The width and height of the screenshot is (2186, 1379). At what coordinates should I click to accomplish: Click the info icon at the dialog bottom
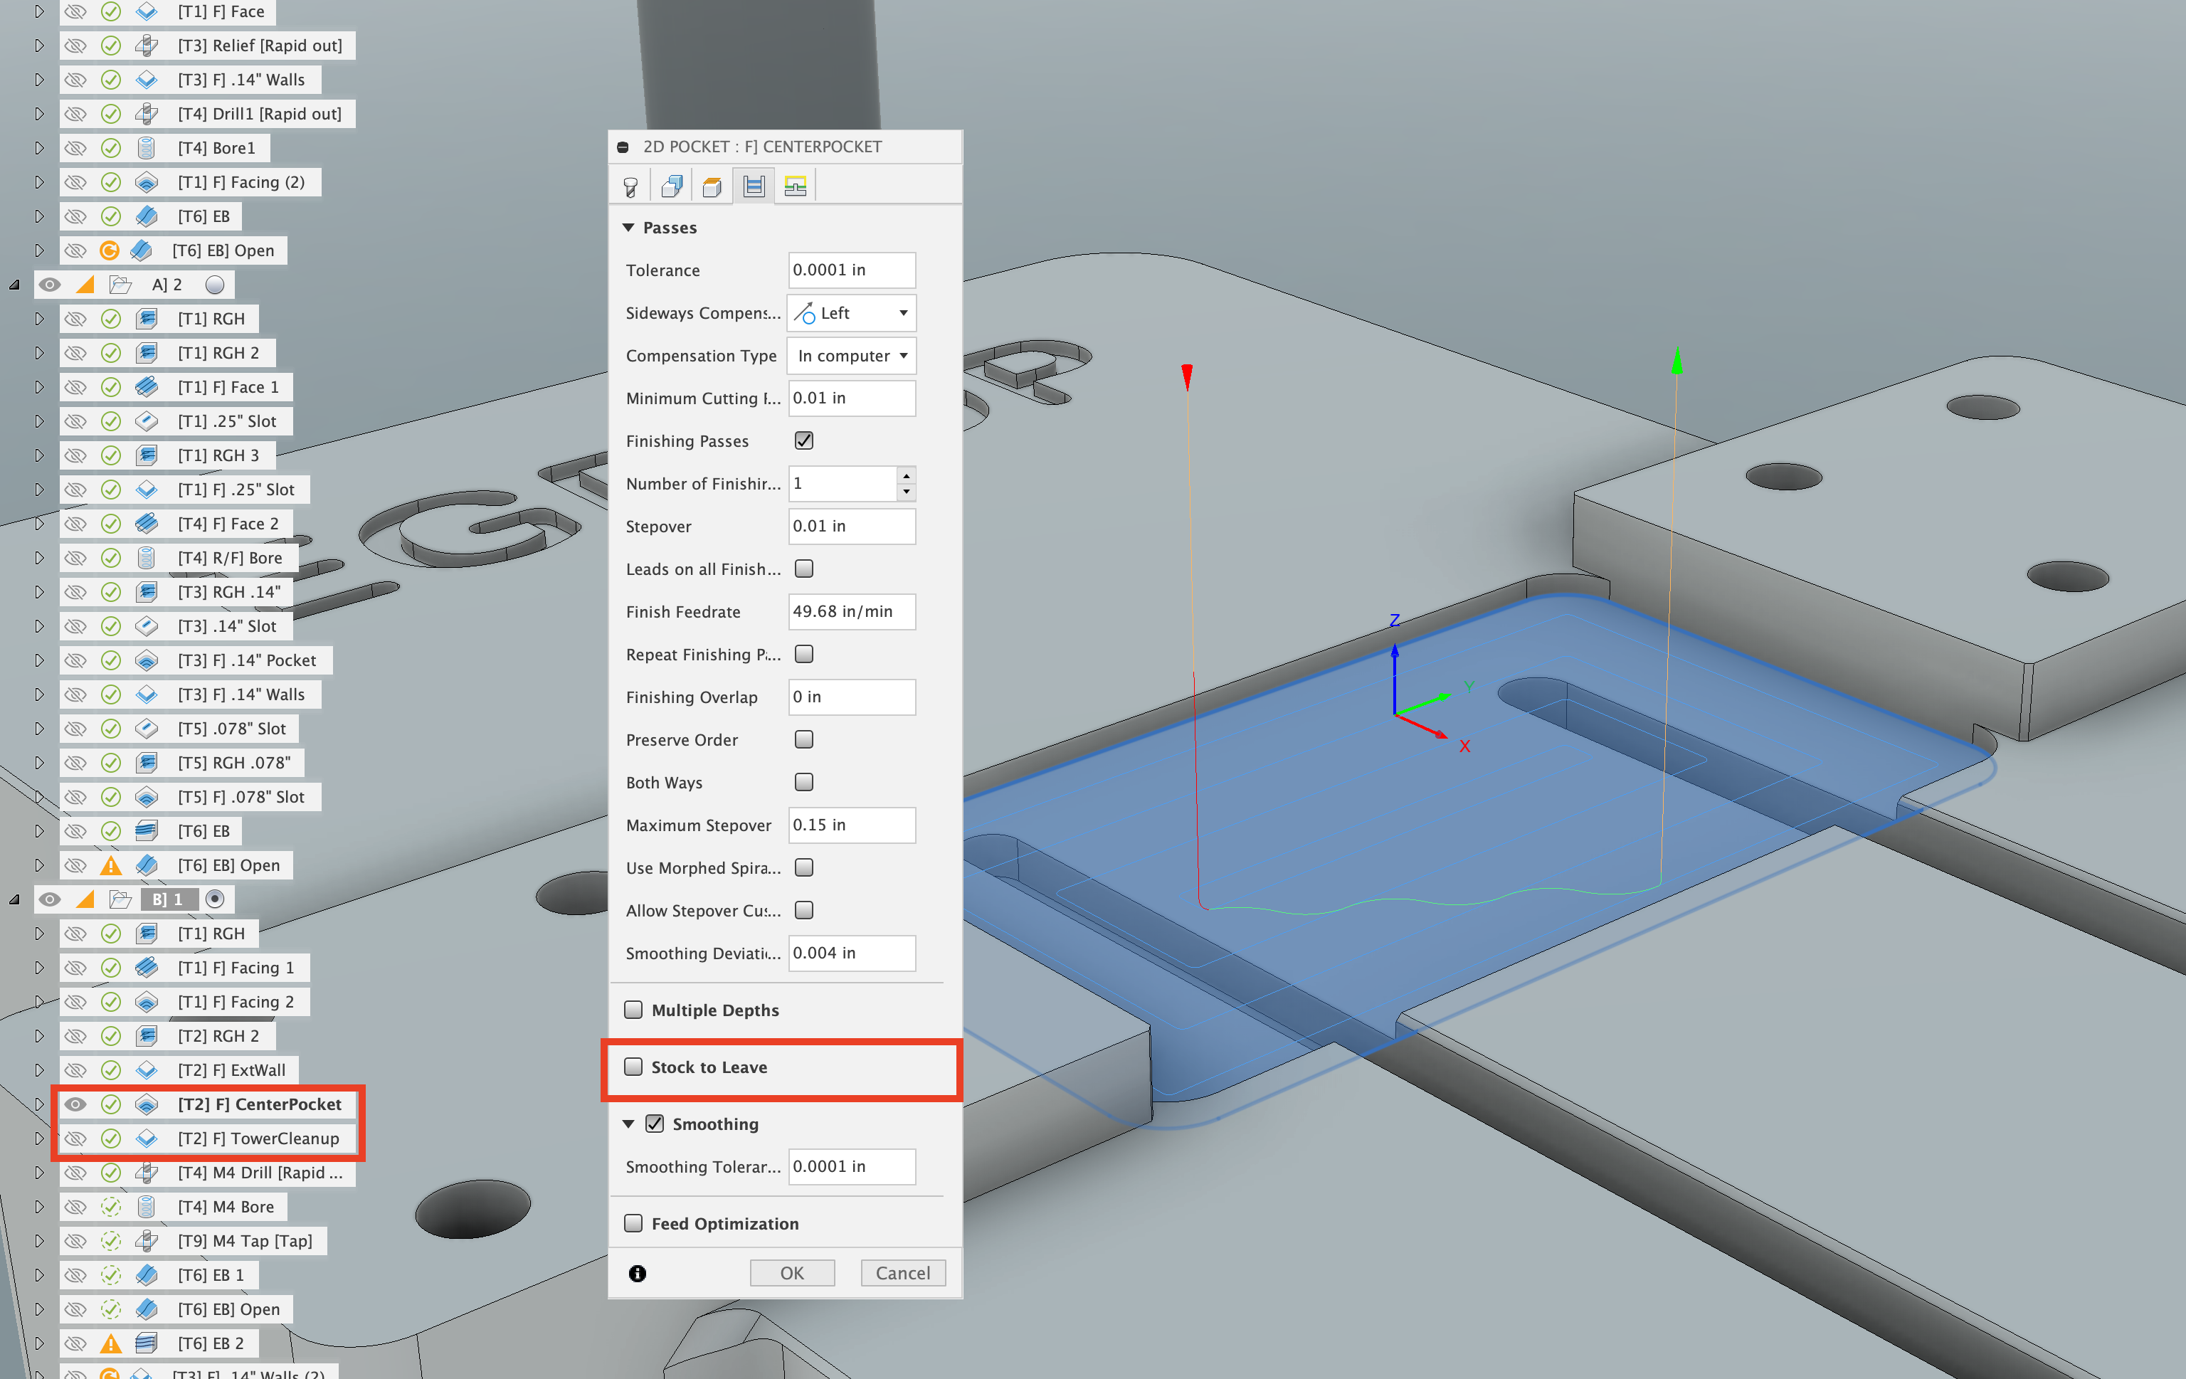point(638,1274)
